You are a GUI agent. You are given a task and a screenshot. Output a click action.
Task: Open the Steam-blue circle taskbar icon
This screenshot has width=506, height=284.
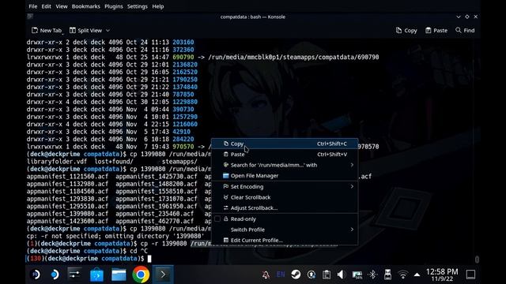[55, 275]
